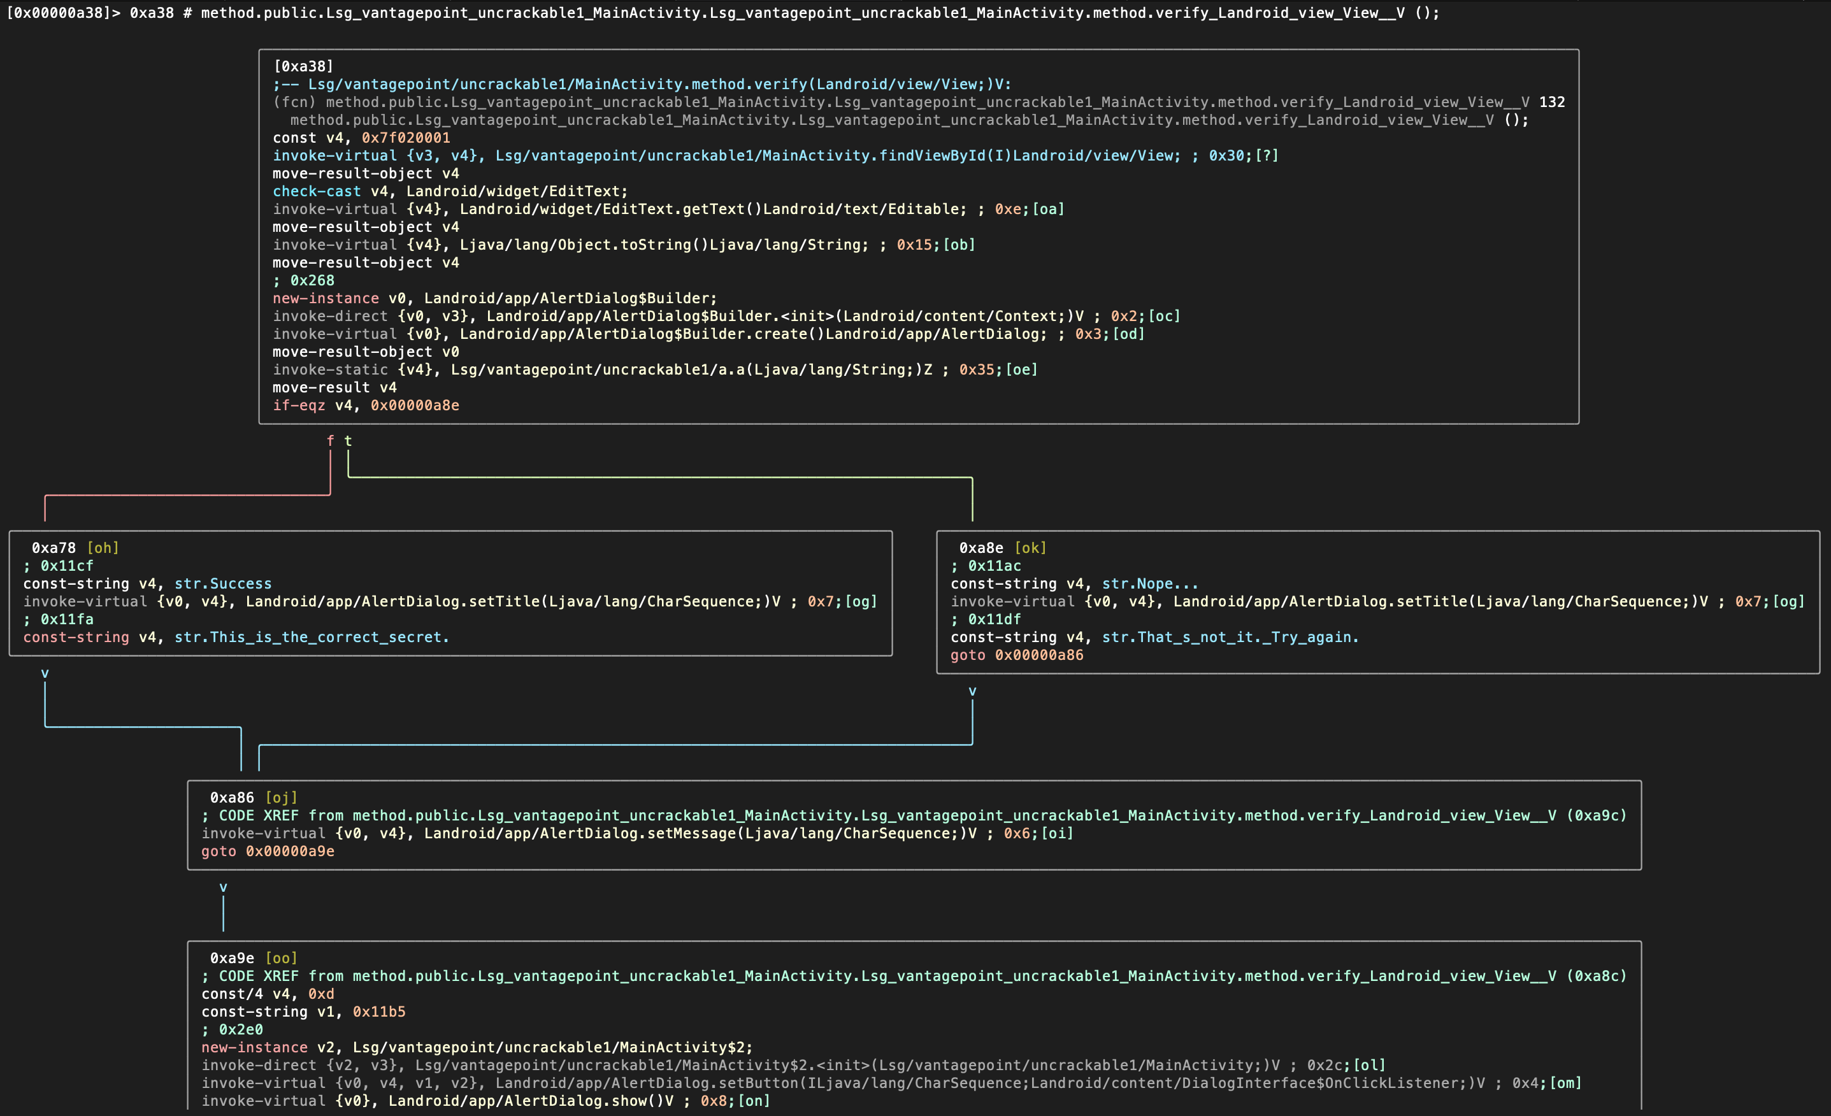Click the AlertDialog.show() invoke line

pos(484,1101)
